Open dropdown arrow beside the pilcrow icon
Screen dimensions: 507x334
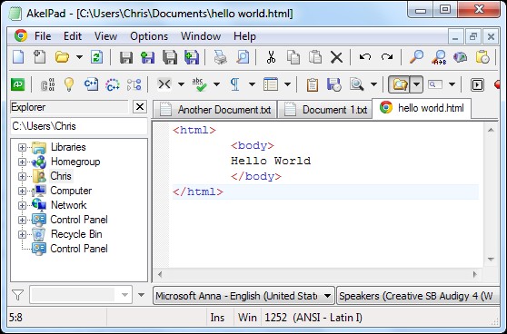click(x=252, y=84)
